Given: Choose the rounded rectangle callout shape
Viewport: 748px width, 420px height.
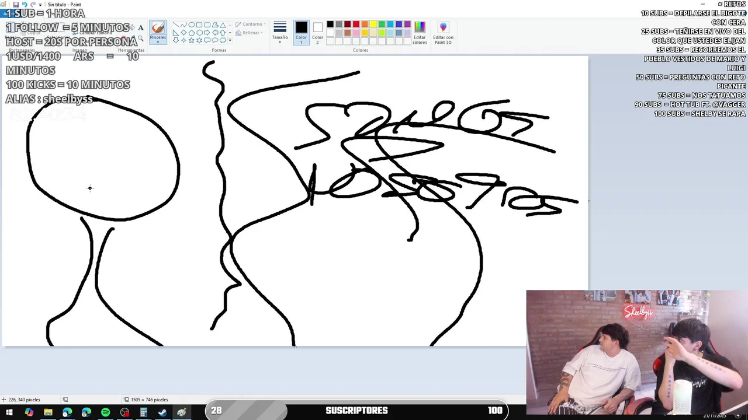Looking at the screenshot, I should (x=207, y=40).
